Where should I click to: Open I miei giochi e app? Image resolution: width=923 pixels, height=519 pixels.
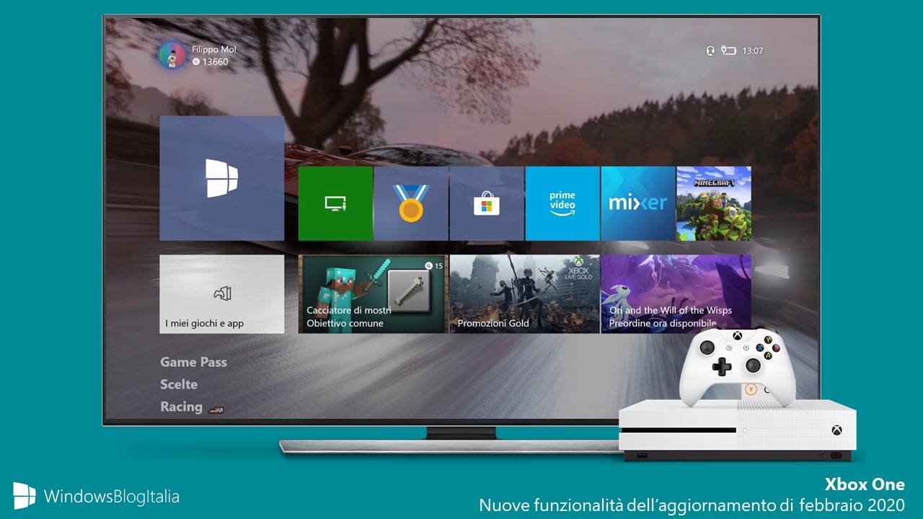click(222, 294)
